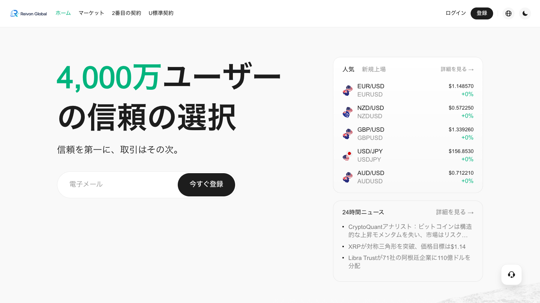This screenshot has height=303, width=540.
Task: Switch to the 人気 tab
Action: click(348, 69)
